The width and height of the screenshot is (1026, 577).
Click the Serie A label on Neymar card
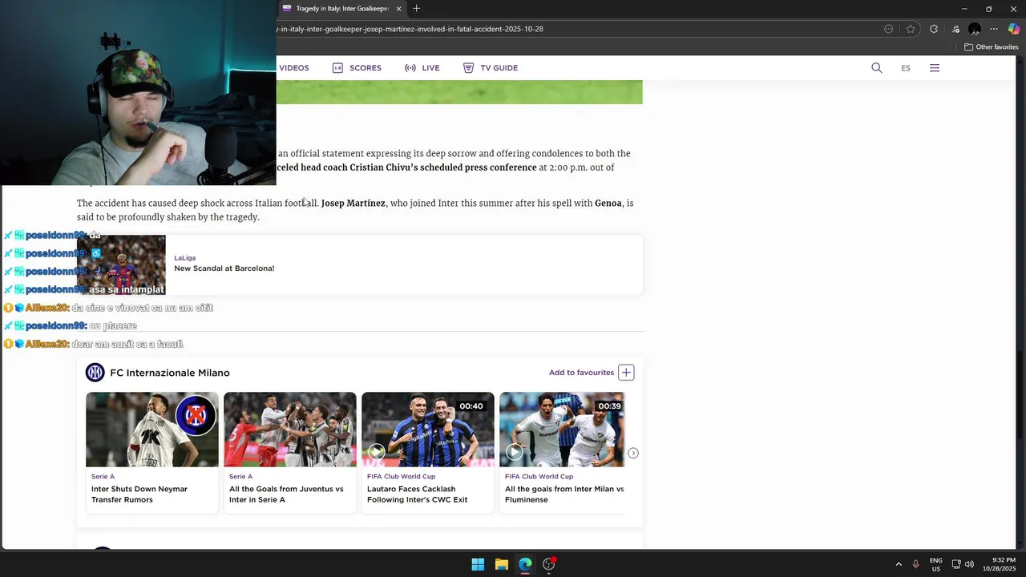[x=103, y=477]
